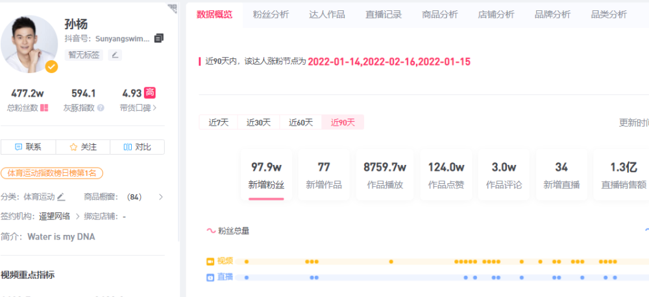The width and height of the screenshot is (649, 297).
Task: Click the first video dot on timeline
Action: (247, 261)
